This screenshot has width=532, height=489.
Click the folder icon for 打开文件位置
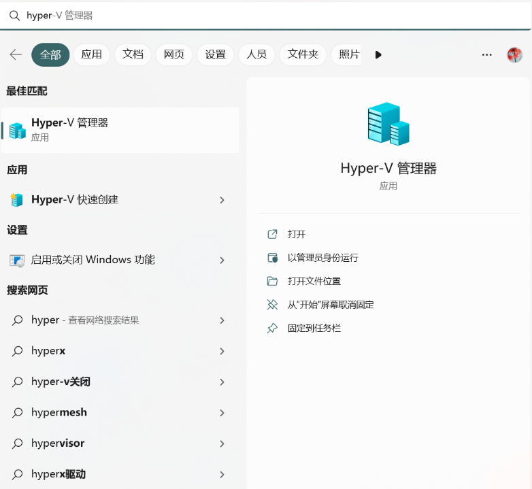[272, 281]
